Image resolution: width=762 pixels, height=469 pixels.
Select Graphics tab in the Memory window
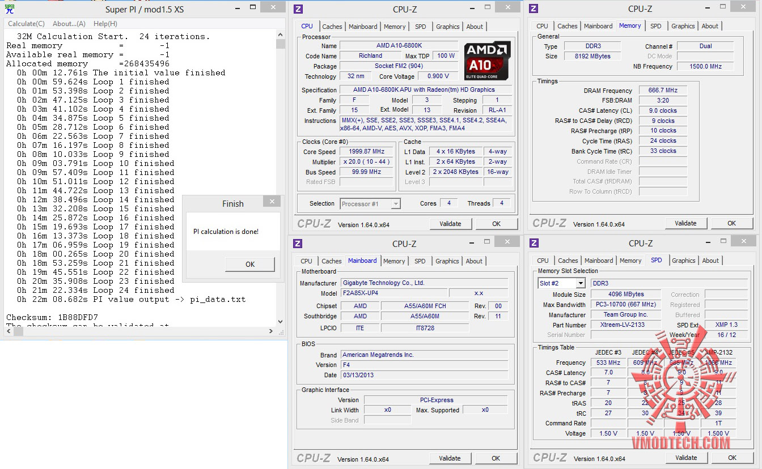point(683,26)
